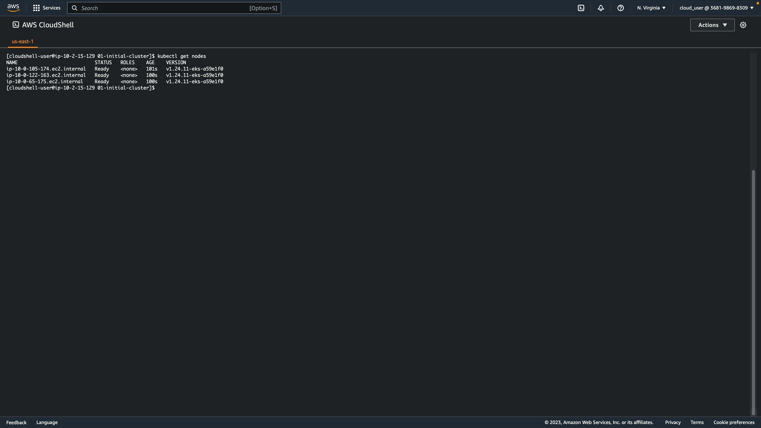Screen dimensions: 761x428
Task: Expand the N. Virginia region dropdown
Action: pyautogui.click(x=651, y=8)
